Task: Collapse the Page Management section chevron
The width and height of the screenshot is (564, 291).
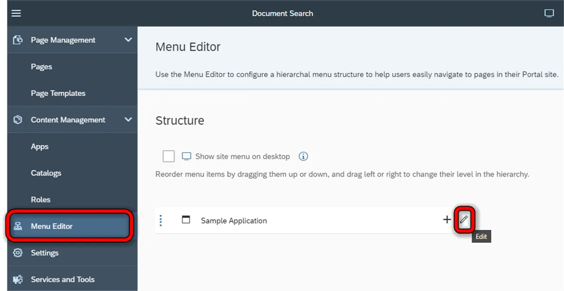Action: [128, 40]
